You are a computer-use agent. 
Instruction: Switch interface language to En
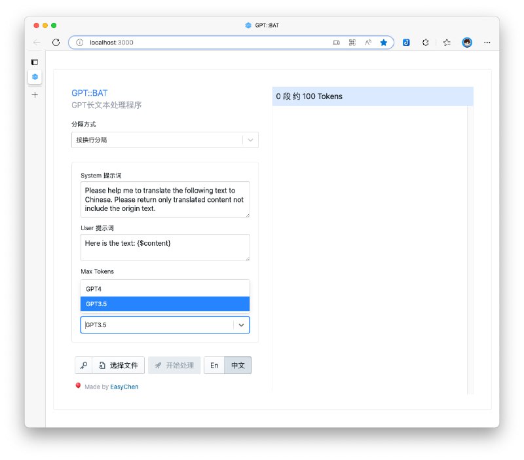(214, 366)
